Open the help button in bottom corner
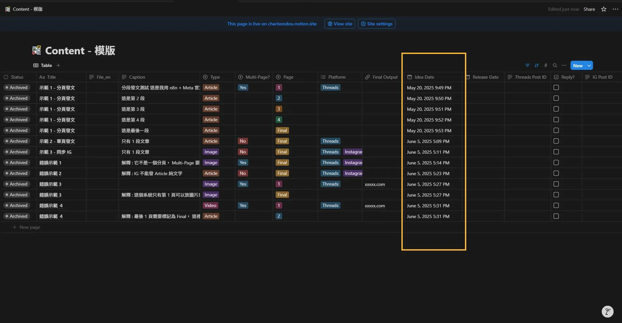Image resolution: width=622 pixels, height=323 pixels. (x=607, y=312)
